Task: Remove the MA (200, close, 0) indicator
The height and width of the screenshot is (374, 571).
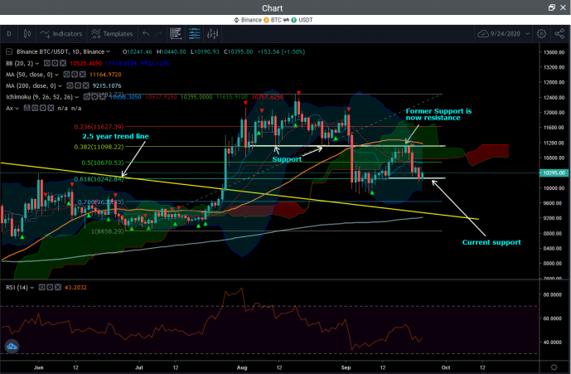Action: point(85,85)
